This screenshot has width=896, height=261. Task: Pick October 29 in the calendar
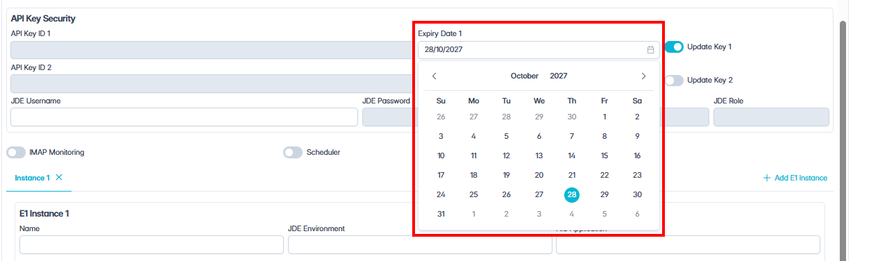(605, 194)
